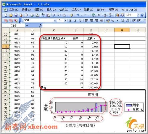Open the 数据 (Data) menu

click(x=89, y=10)
